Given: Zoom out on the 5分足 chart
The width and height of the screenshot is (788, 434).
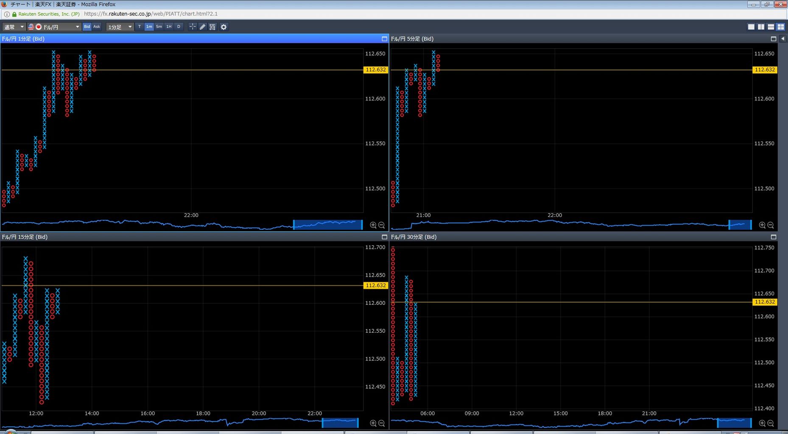Looking at the screenshot, I should tap(770, 225).
